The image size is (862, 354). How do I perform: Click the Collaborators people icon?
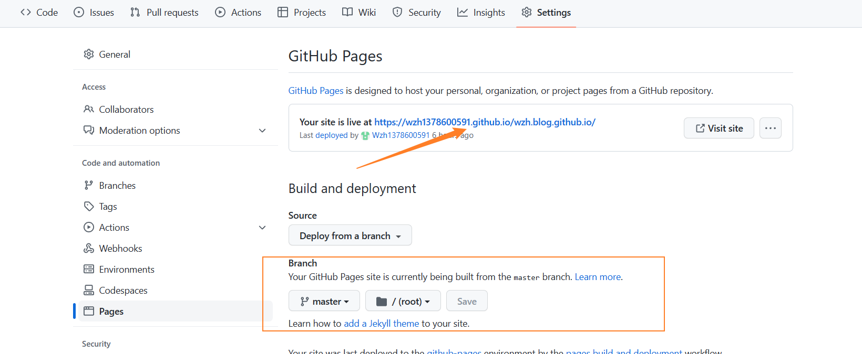(x=89, y=109)
